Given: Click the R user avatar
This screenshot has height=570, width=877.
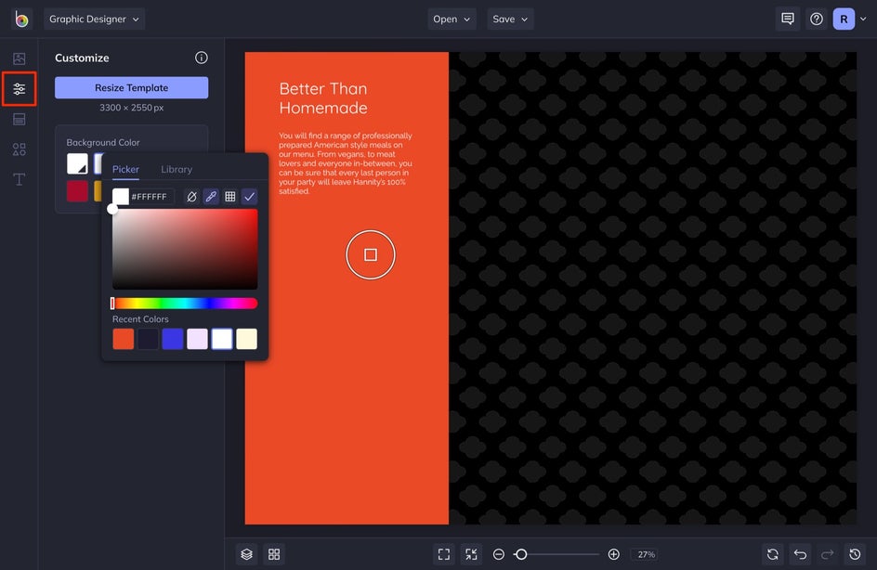Looking at the screenshot, I should [844, 19].
